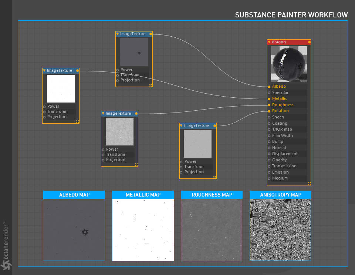Click the dragon material sphere preview thumbnail
The width and height of the screenshot is (355, 275).
point(289,64)
